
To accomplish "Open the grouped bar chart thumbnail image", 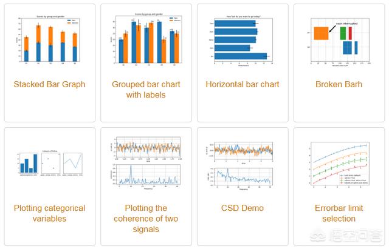I will click(146, 39).
